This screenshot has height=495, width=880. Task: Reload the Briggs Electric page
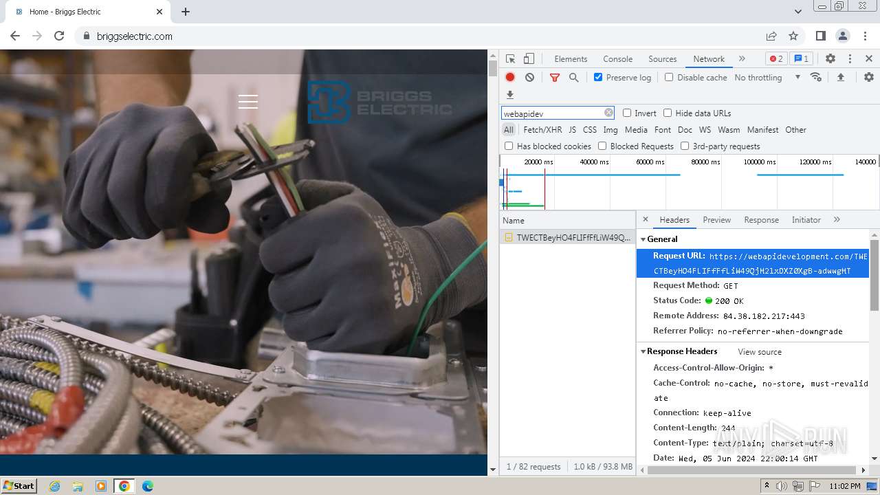[59, 36]
